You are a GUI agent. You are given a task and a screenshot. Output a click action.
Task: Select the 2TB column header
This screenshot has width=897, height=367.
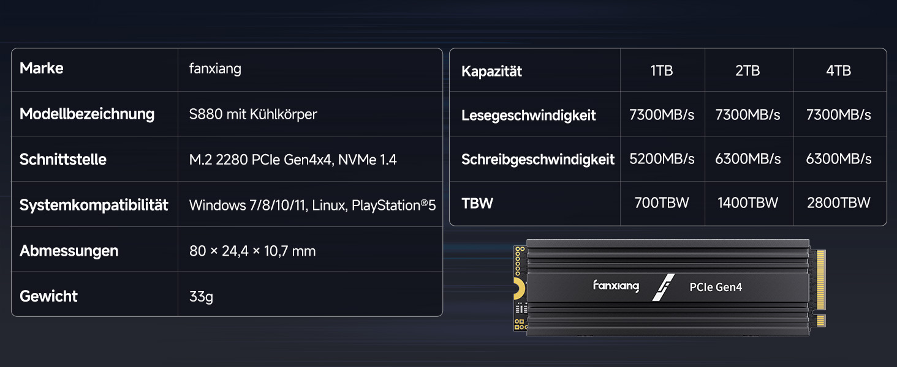749,70
